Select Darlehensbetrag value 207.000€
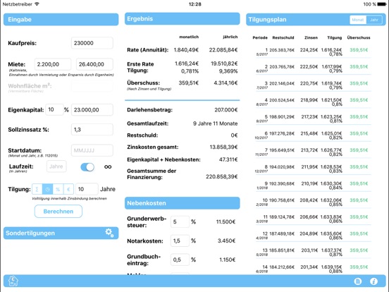The height and width of the screenshot is (292, 389). [x=226, y=110]
